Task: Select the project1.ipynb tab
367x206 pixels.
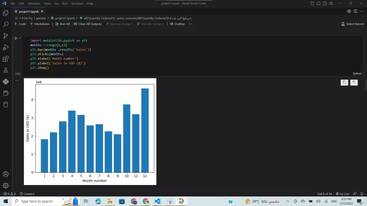Action: (29, 11)
